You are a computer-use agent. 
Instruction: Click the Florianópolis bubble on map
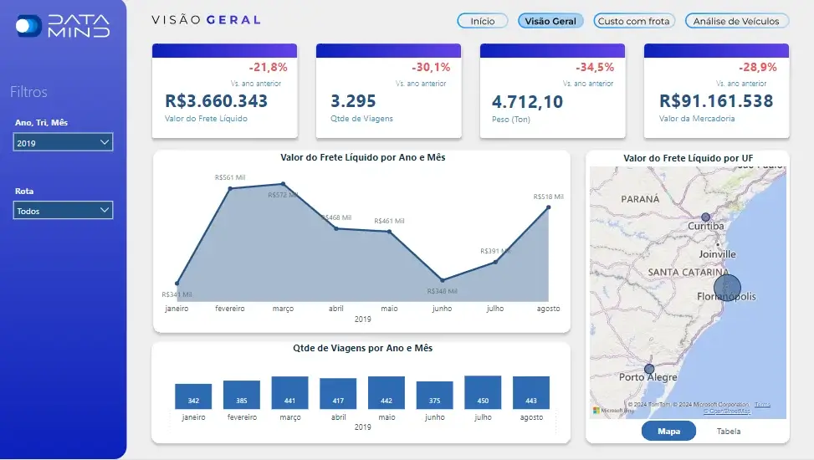pyautogui.click(x=727, y=288)
